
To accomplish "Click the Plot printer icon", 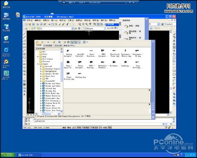I will pyautogui.click(x=38, y=24).
